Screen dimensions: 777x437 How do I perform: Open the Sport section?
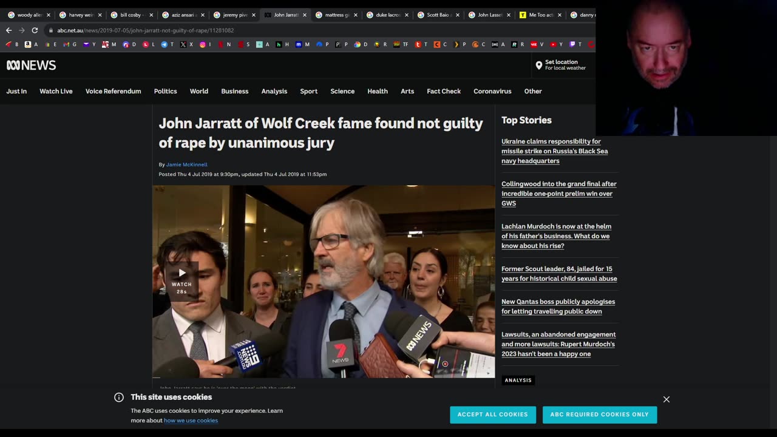(309, 91)
